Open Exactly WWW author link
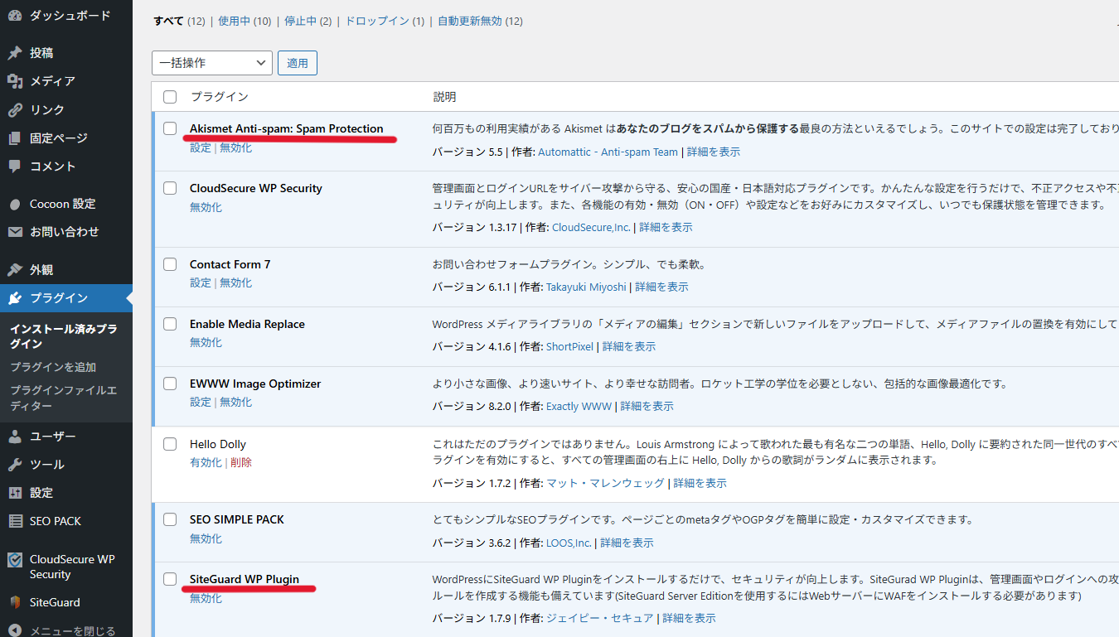The height and width of the screenshot is (637, 1119). pos(579,406)
